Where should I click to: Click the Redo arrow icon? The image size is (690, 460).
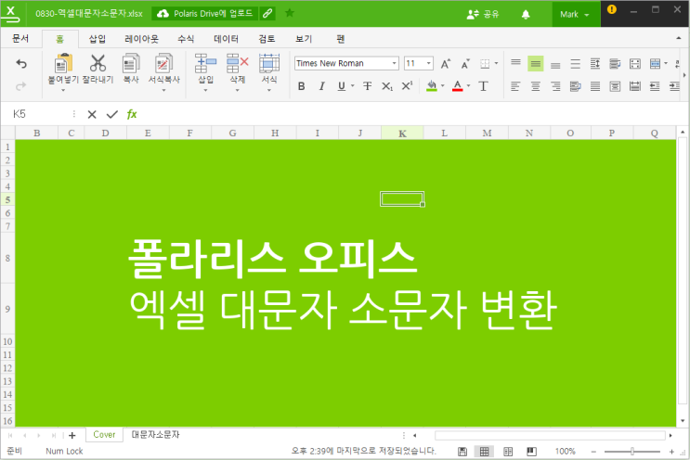tap(21, 86)
